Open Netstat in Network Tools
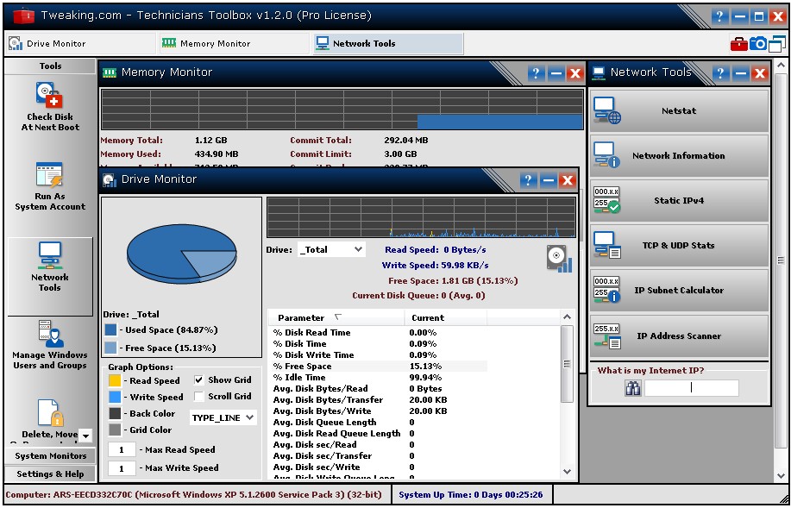Screen dimensions: 791x508 (679, 111)
